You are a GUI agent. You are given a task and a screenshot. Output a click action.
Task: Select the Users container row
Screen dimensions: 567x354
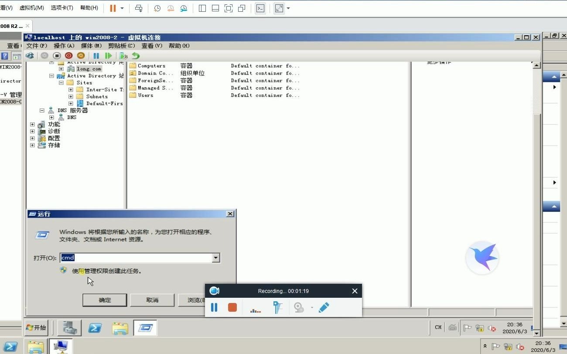click(x=214, y=95)
